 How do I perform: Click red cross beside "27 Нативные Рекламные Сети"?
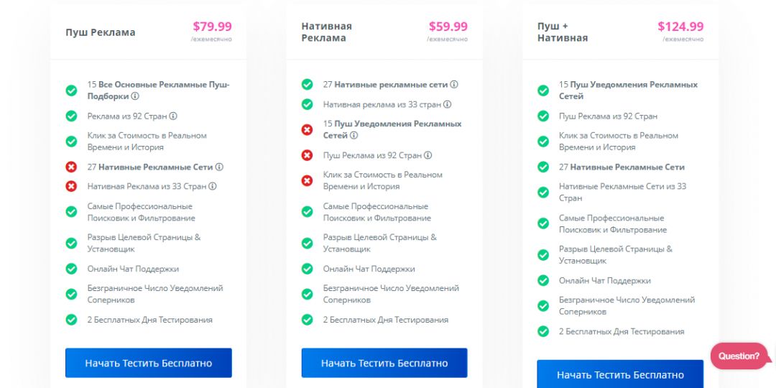71,167
